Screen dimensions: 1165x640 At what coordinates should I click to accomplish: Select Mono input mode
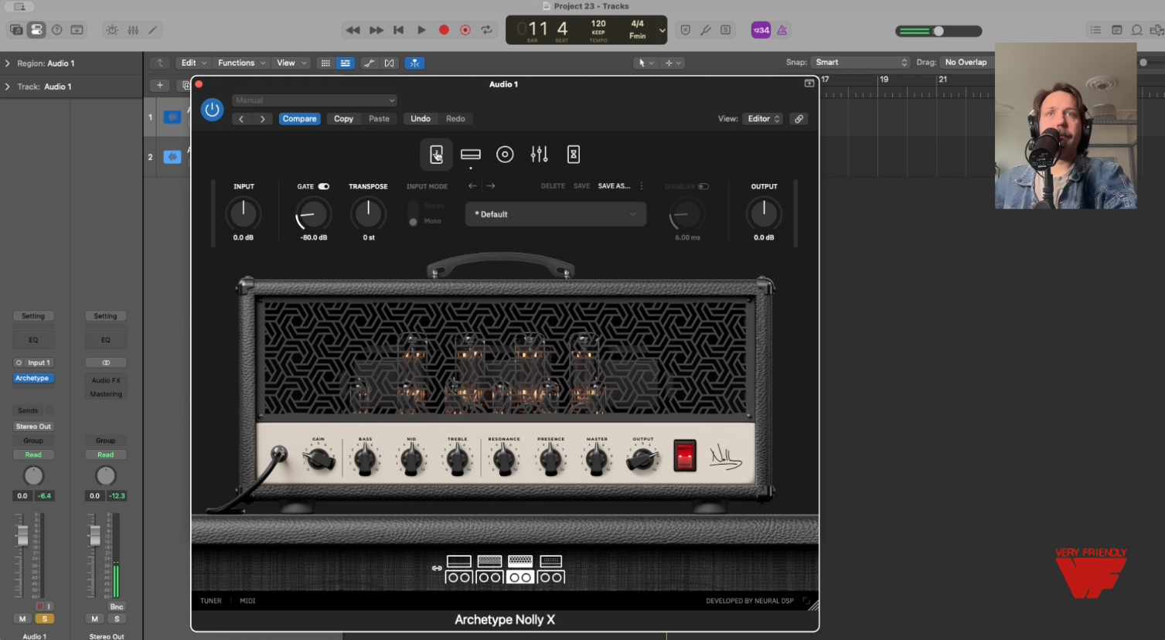click(414, 222)
